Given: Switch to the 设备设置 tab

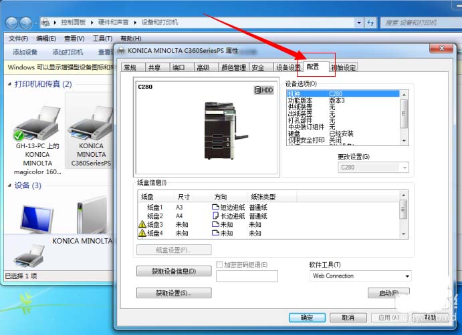Looking at the screenshot, I should coord(288,67).
